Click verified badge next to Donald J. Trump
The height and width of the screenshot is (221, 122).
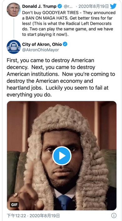60,6
